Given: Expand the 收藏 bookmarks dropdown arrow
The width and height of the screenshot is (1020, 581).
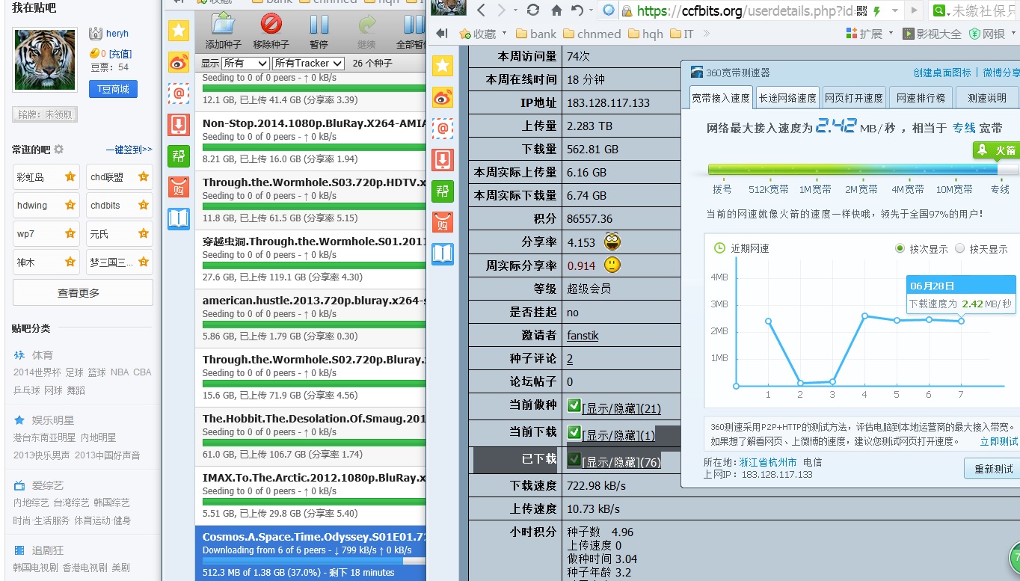Looking at the screenshot, I should [x=505, y=34].
